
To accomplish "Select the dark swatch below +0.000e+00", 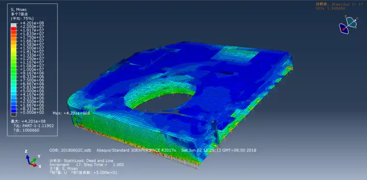I will (x=14, y=114).
